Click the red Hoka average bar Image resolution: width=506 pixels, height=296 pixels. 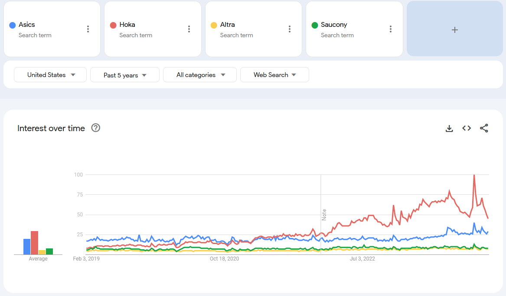(x=35, y=243)
